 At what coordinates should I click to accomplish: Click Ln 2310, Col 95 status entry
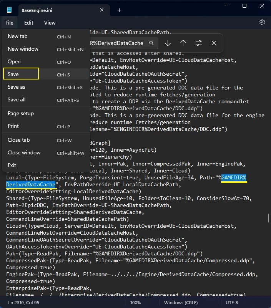23,303
